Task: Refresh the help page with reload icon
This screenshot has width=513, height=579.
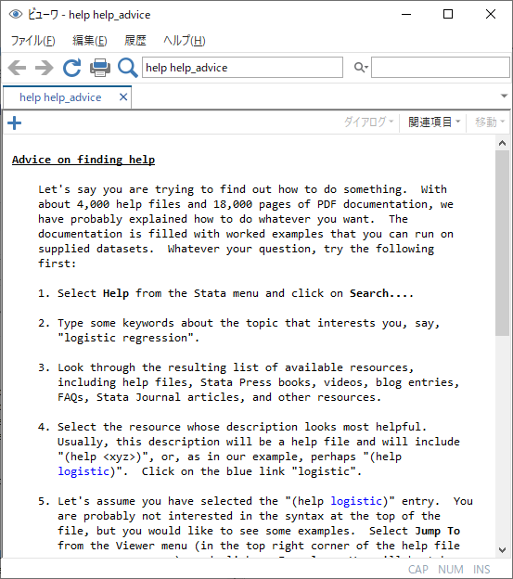Action: [72, 68]
